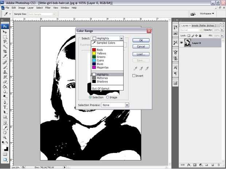Select the Eraser tool
226x169 pixels.
pyautogui.click(x=5, y=82)
